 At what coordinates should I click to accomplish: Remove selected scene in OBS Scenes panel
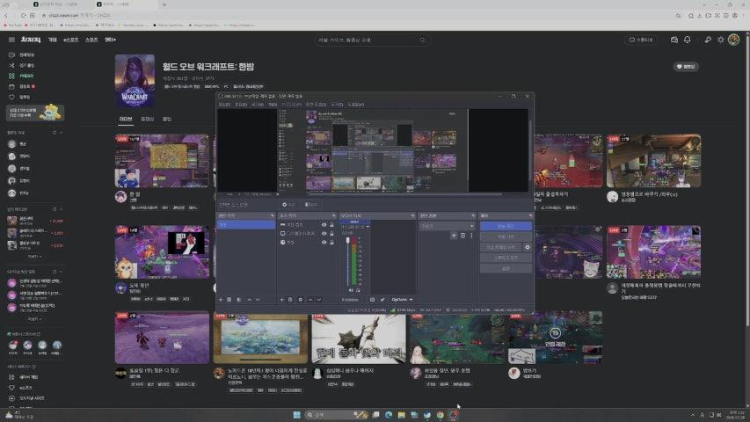point(229,300)
